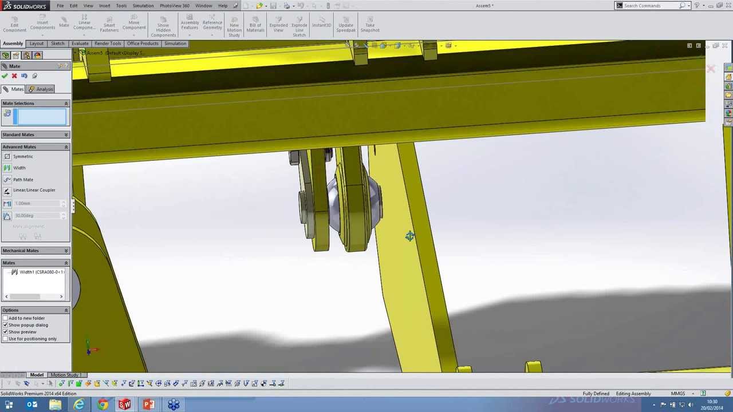Open the ConfigurationManager tab icon
The image size is (733, 412).
(27, 55)
